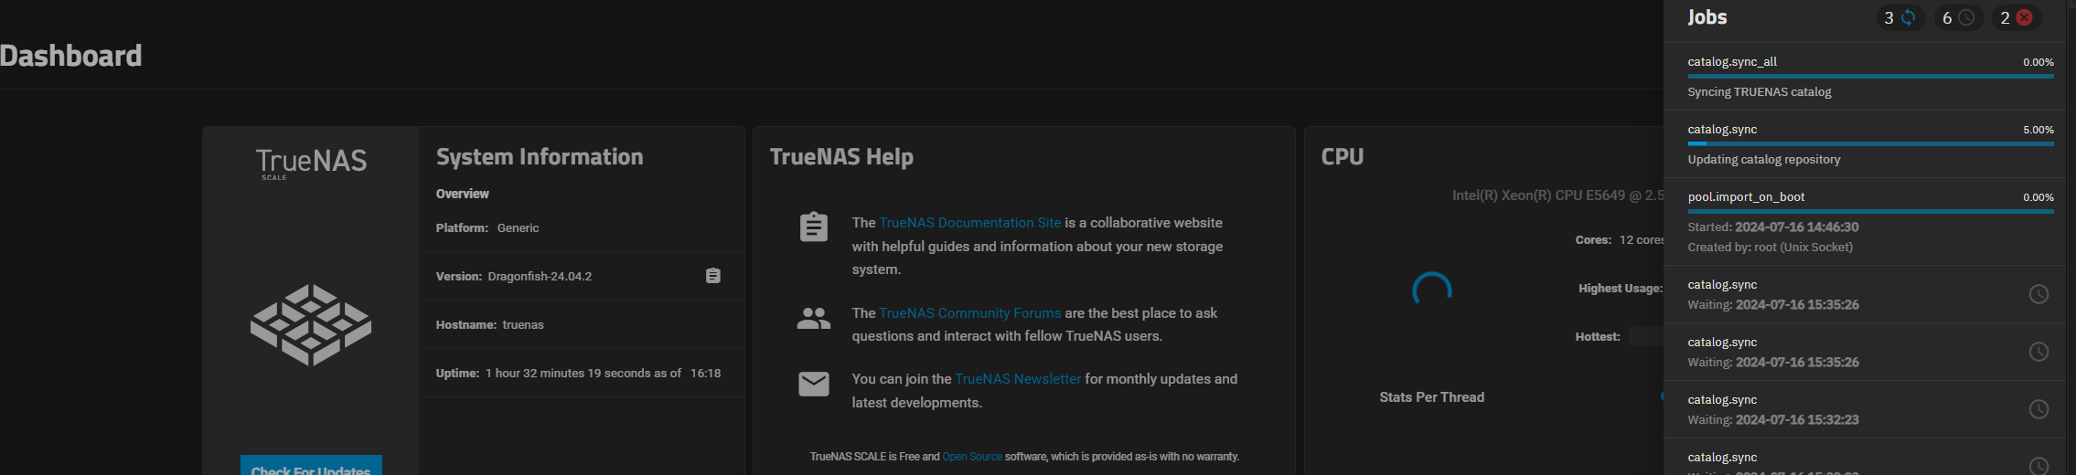Copy the Dragonfish version to clipboard
Image resolution: width=2076 pixels, height=475 pixels.
click(713, 276)
